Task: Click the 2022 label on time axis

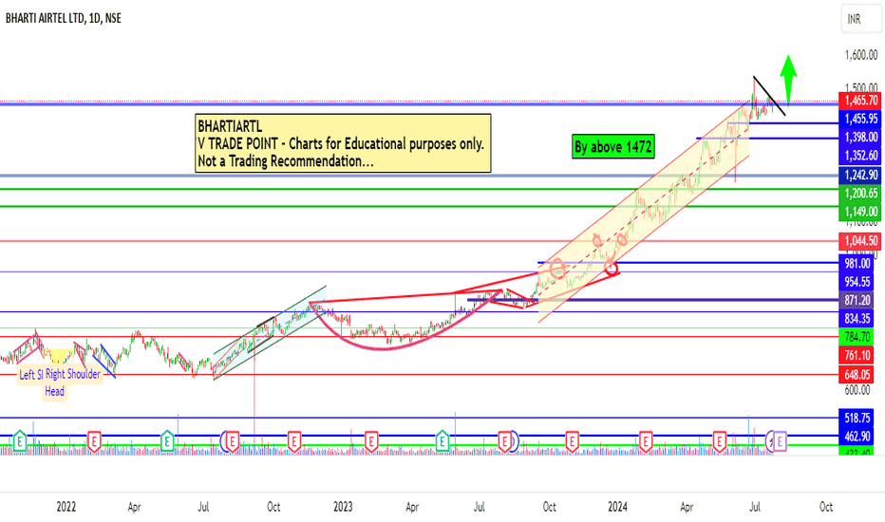Action: click(x=66, y=507)
